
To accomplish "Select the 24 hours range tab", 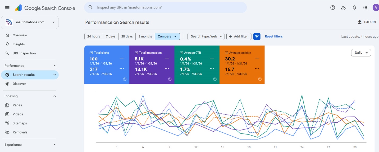I will [94, 36].
